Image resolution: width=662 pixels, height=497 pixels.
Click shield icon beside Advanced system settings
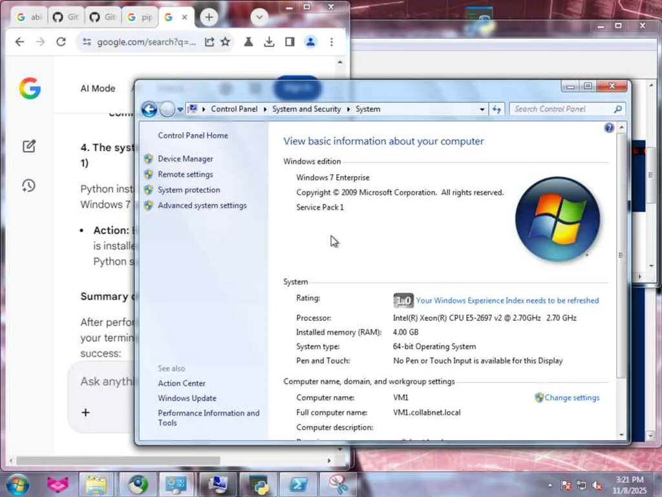148,205
